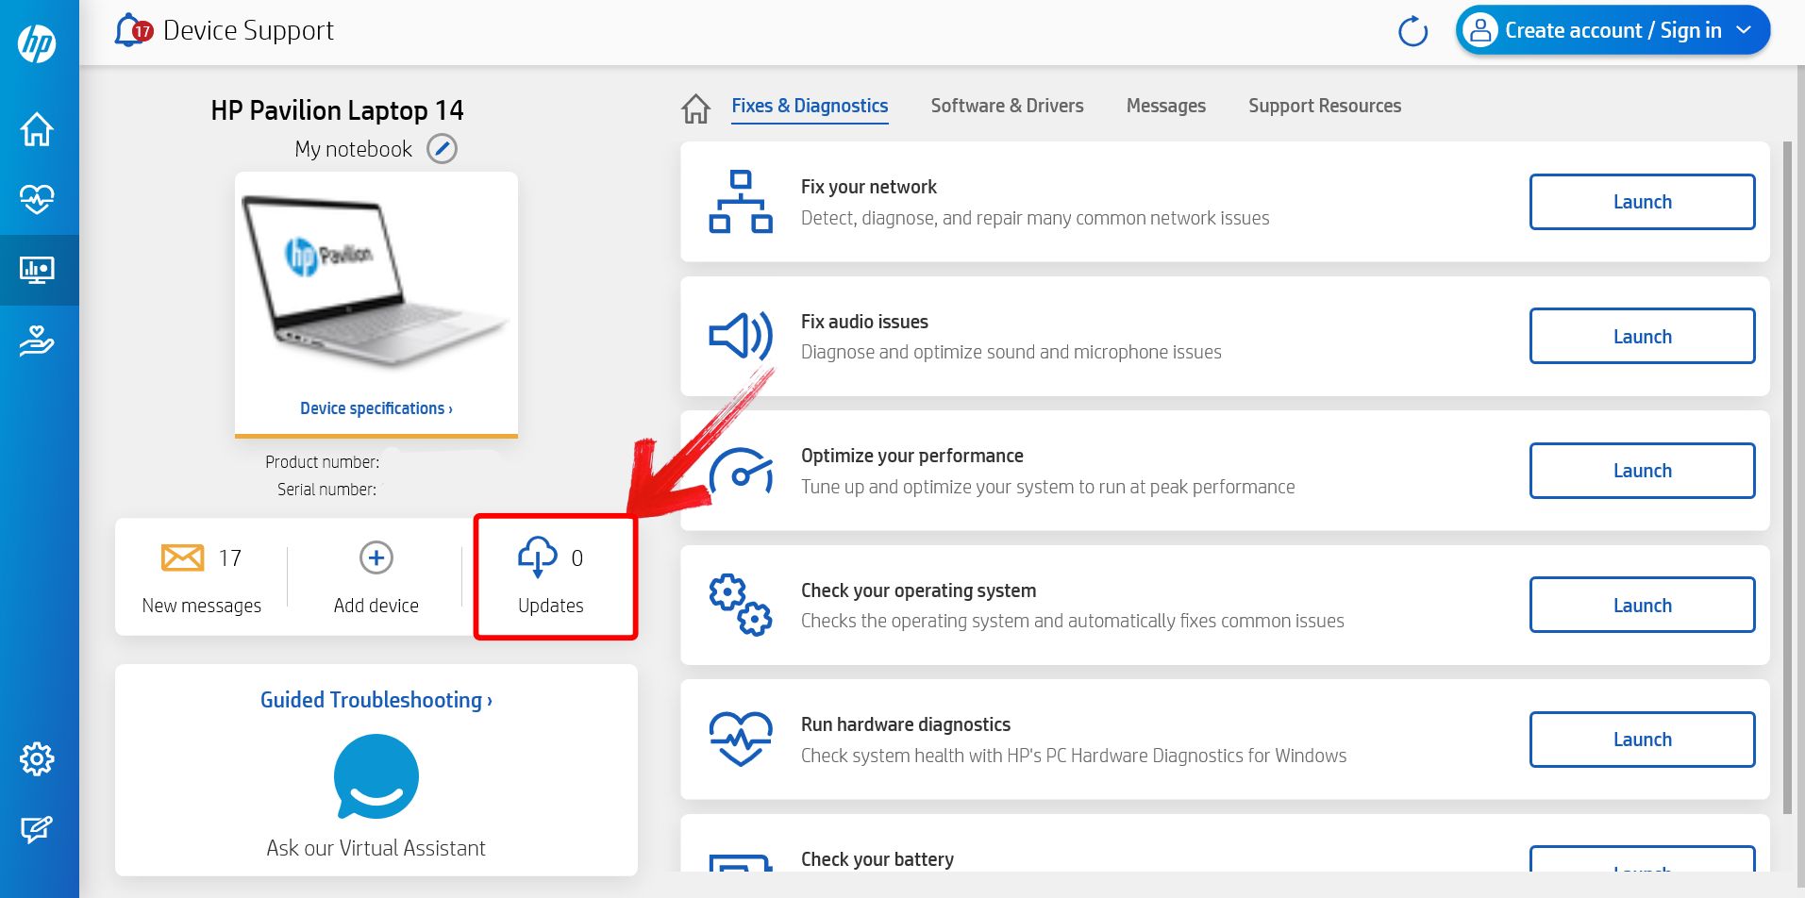1805x898 pixels.
Task: Switch to the Software & Drivers tab
Action: tap(1007, 106)
